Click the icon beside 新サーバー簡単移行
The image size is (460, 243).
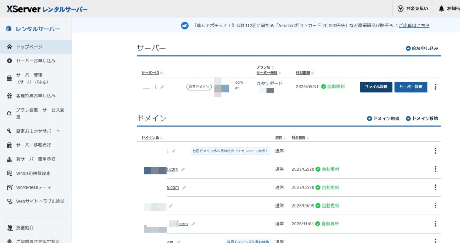tap(9, 159)
